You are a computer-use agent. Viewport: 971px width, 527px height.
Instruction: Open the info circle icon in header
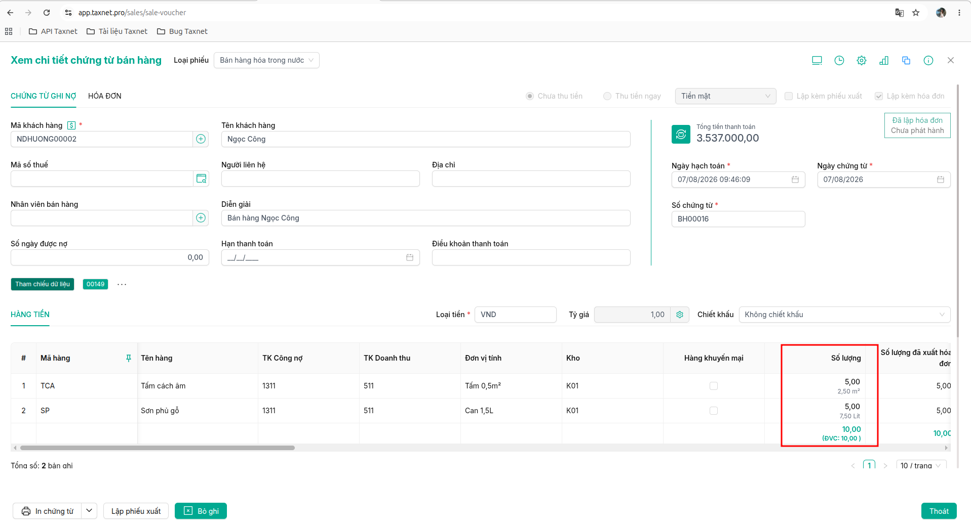point(928,61)
